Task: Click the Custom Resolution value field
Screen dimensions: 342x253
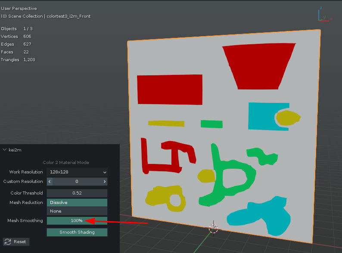Action: click(x=77, y=182)
